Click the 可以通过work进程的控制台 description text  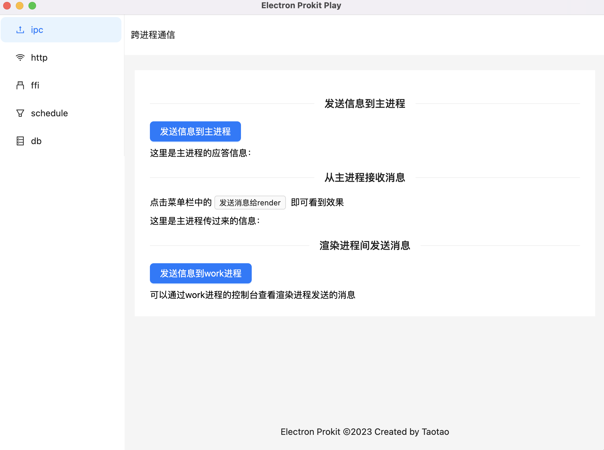click(x=253, y=295)
